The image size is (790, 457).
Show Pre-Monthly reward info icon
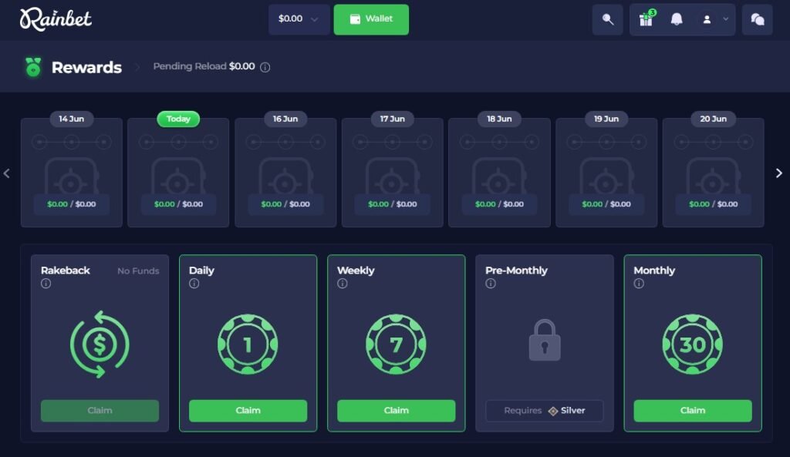pyautogui.click(x=490, y=284)
